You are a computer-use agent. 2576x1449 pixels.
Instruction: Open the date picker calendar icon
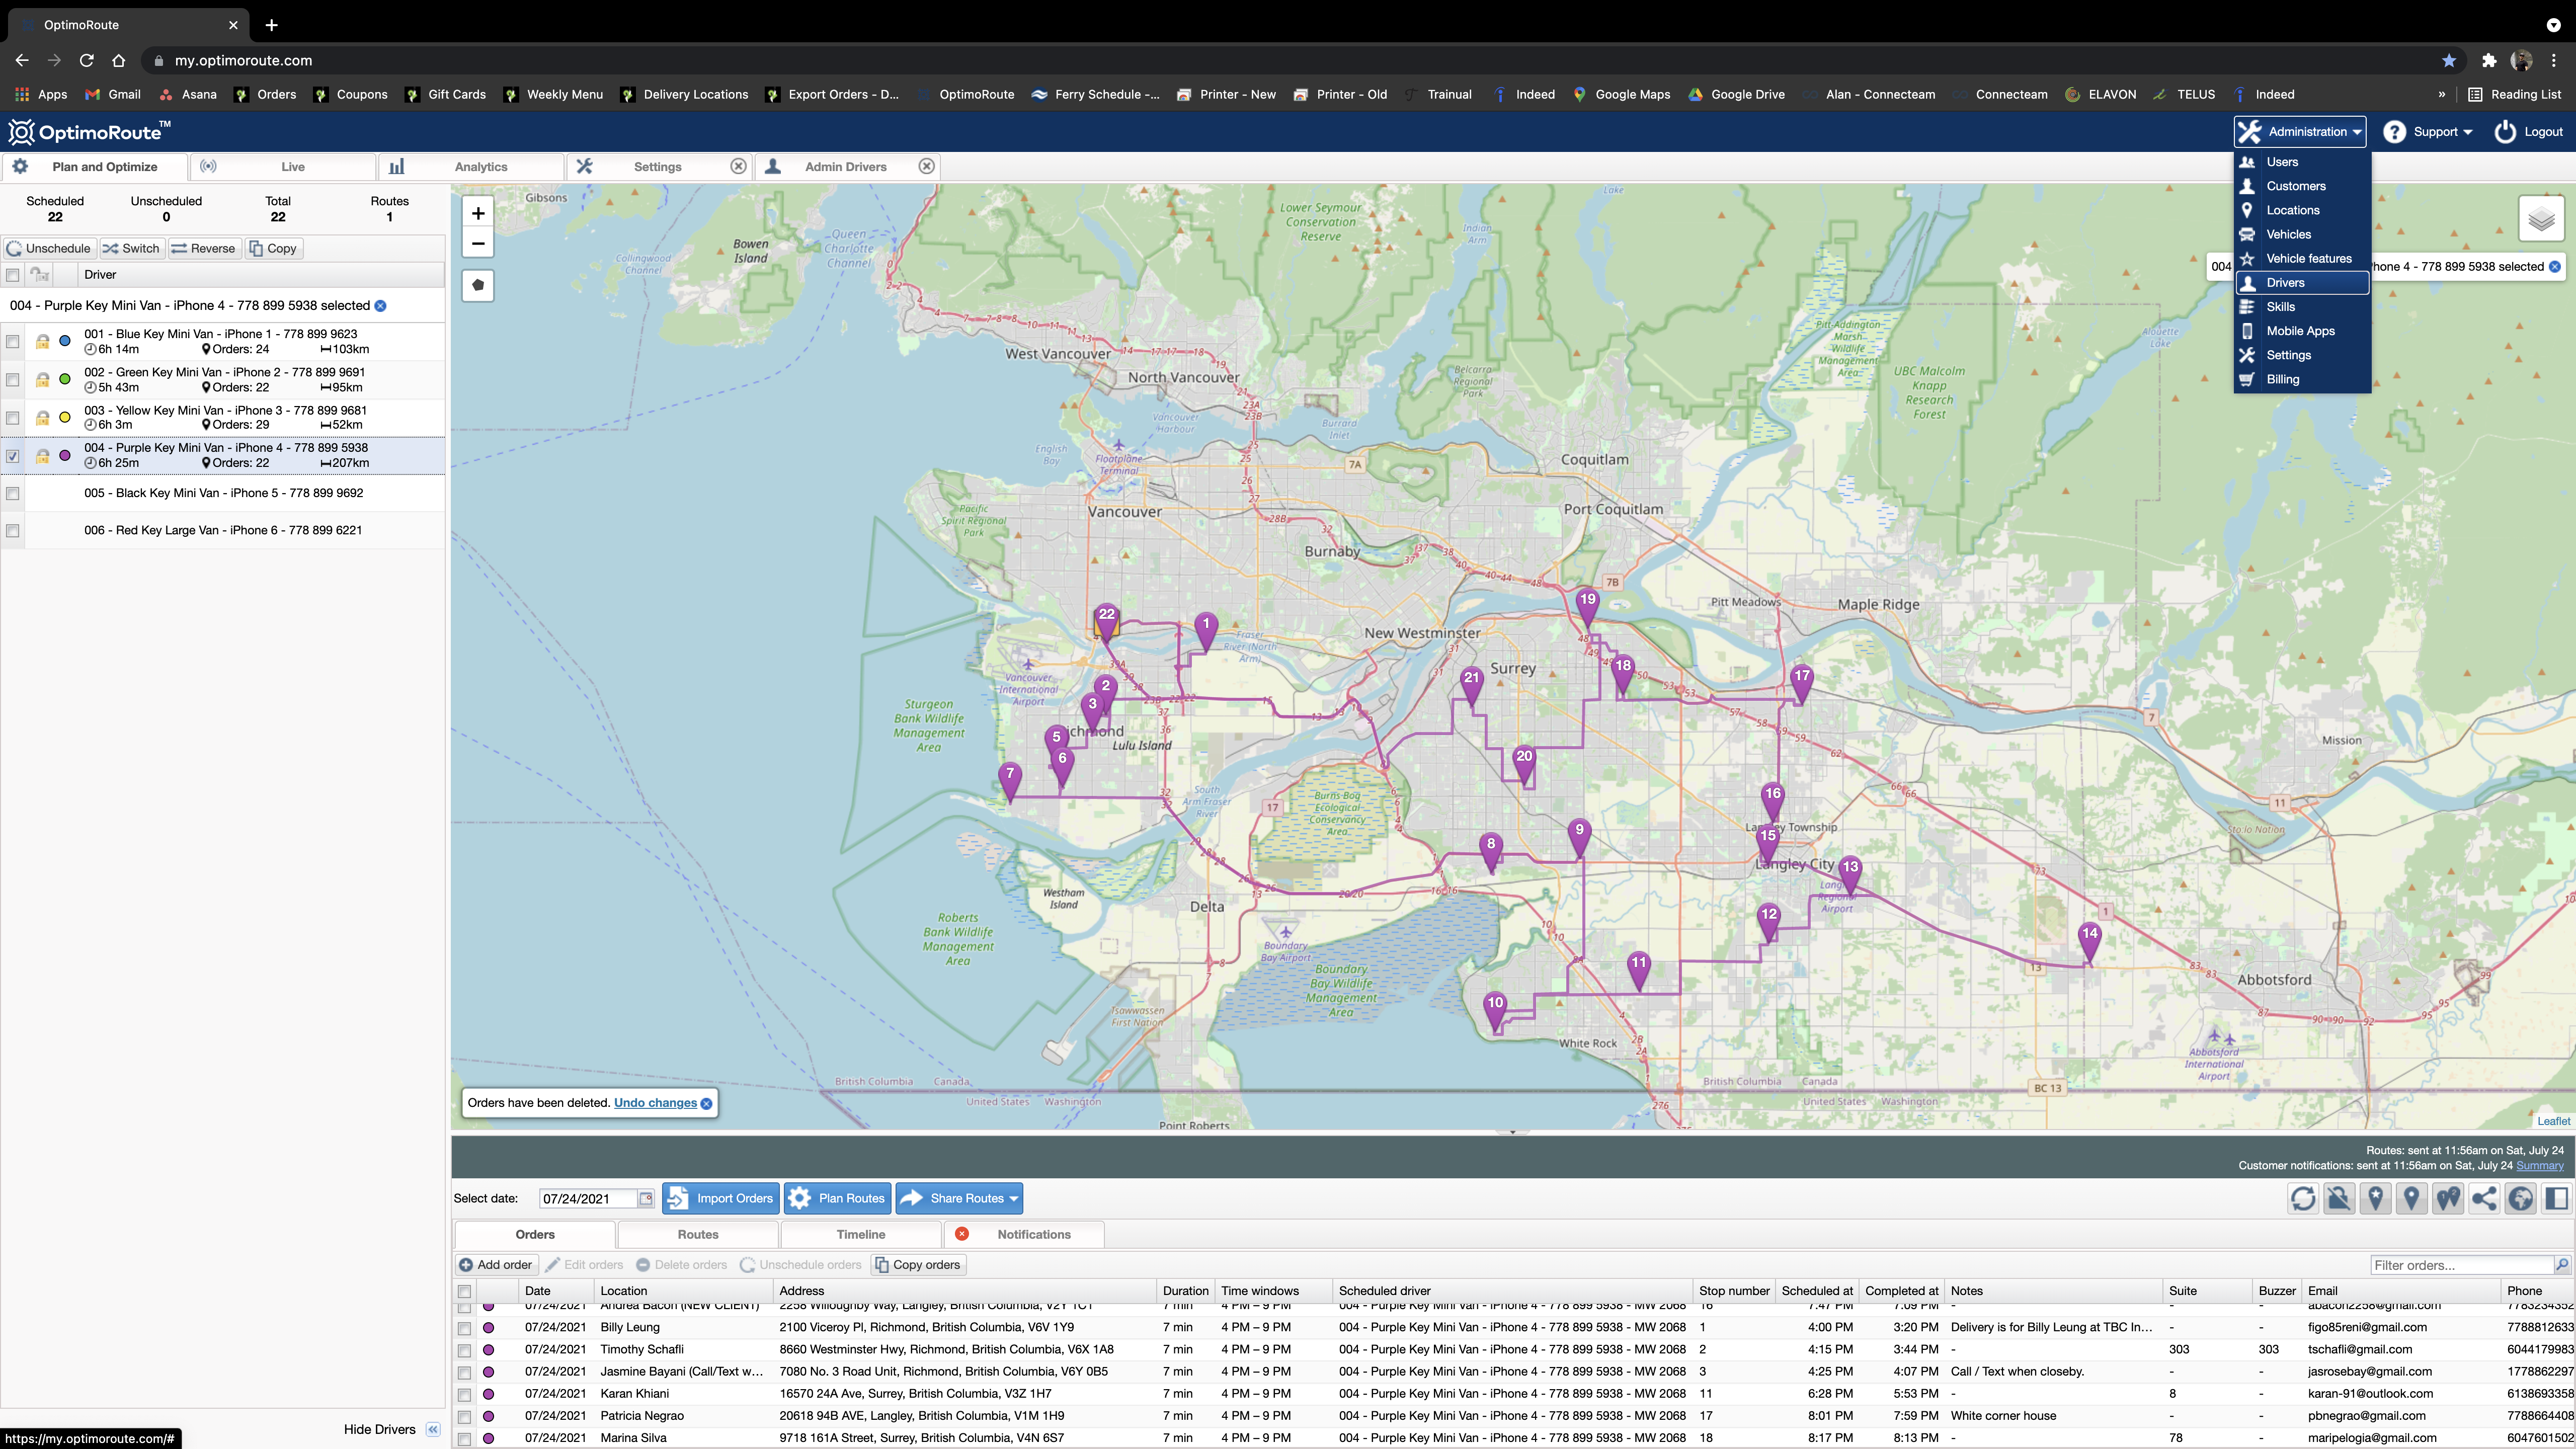(646, 1198)
